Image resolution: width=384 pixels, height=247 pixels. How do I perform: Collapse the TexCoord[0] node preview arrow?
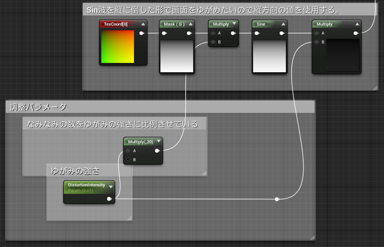143,24
